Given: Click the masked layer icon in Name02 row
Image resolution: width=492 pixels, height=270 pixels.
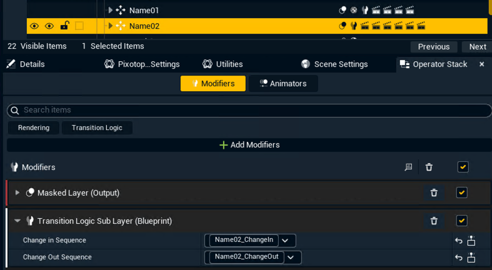Looking at the screenshot, I should point(343,26).
